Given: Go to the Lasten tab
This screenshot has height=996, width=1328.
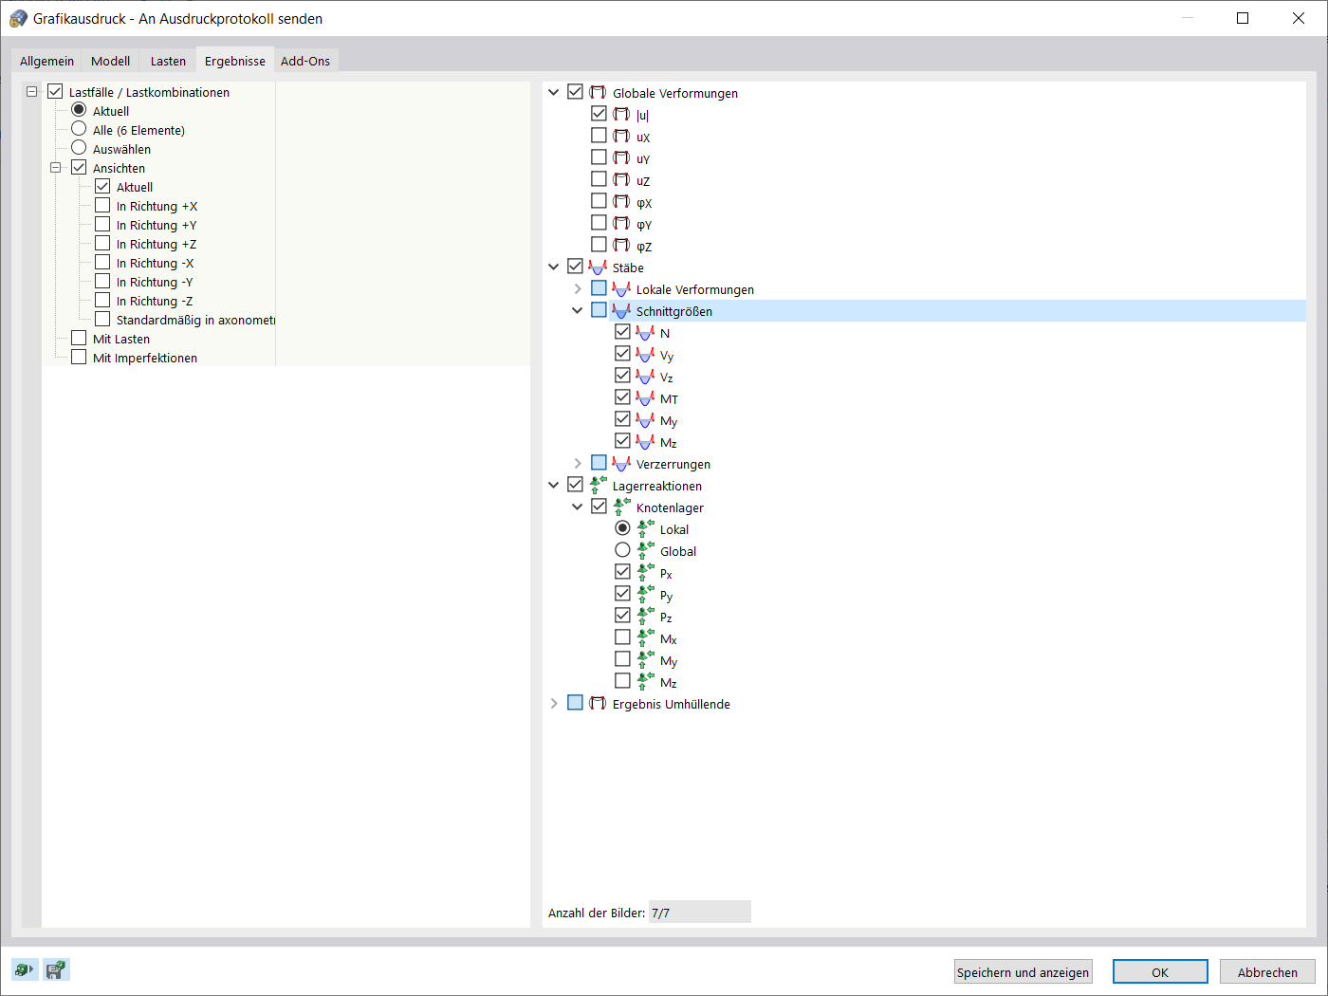Looking at the screenshot, I should pos(168,61).
